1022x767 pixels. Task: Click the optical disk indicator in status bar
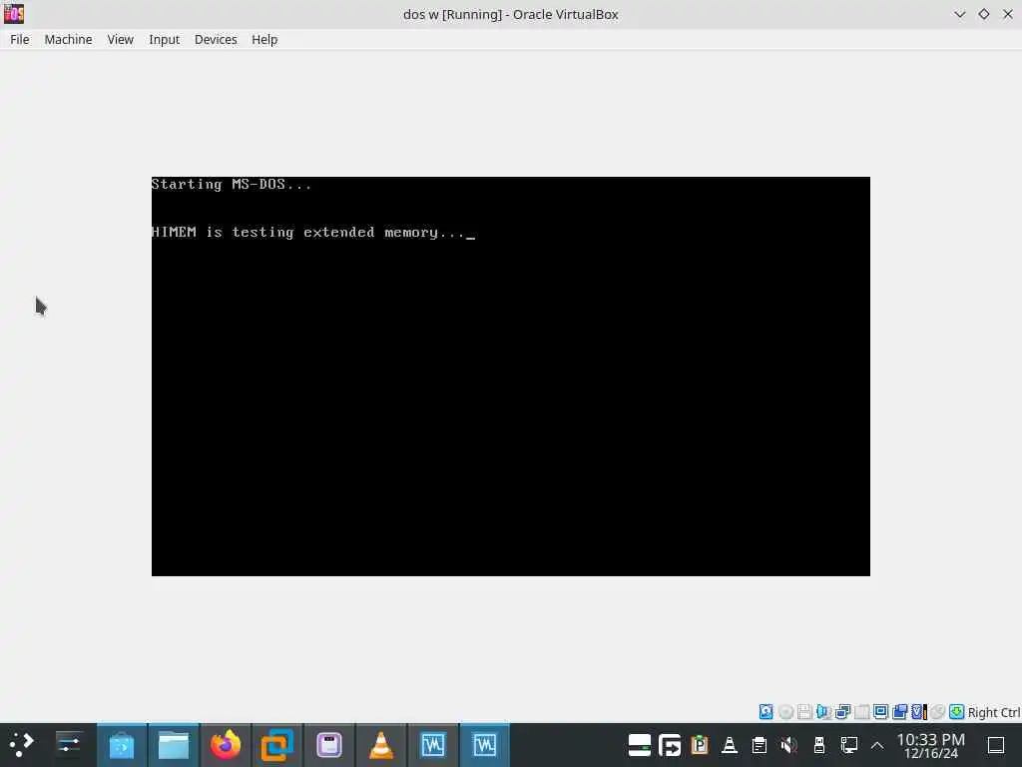tap(785, 711)
